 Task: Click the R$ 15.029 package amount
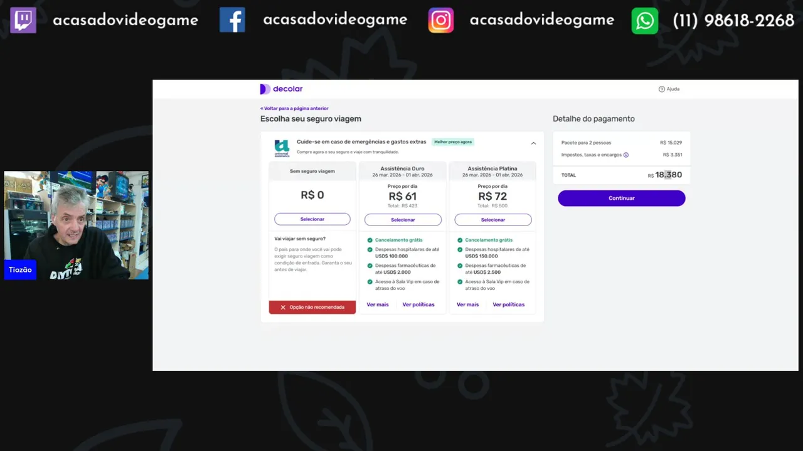[671, 143]
